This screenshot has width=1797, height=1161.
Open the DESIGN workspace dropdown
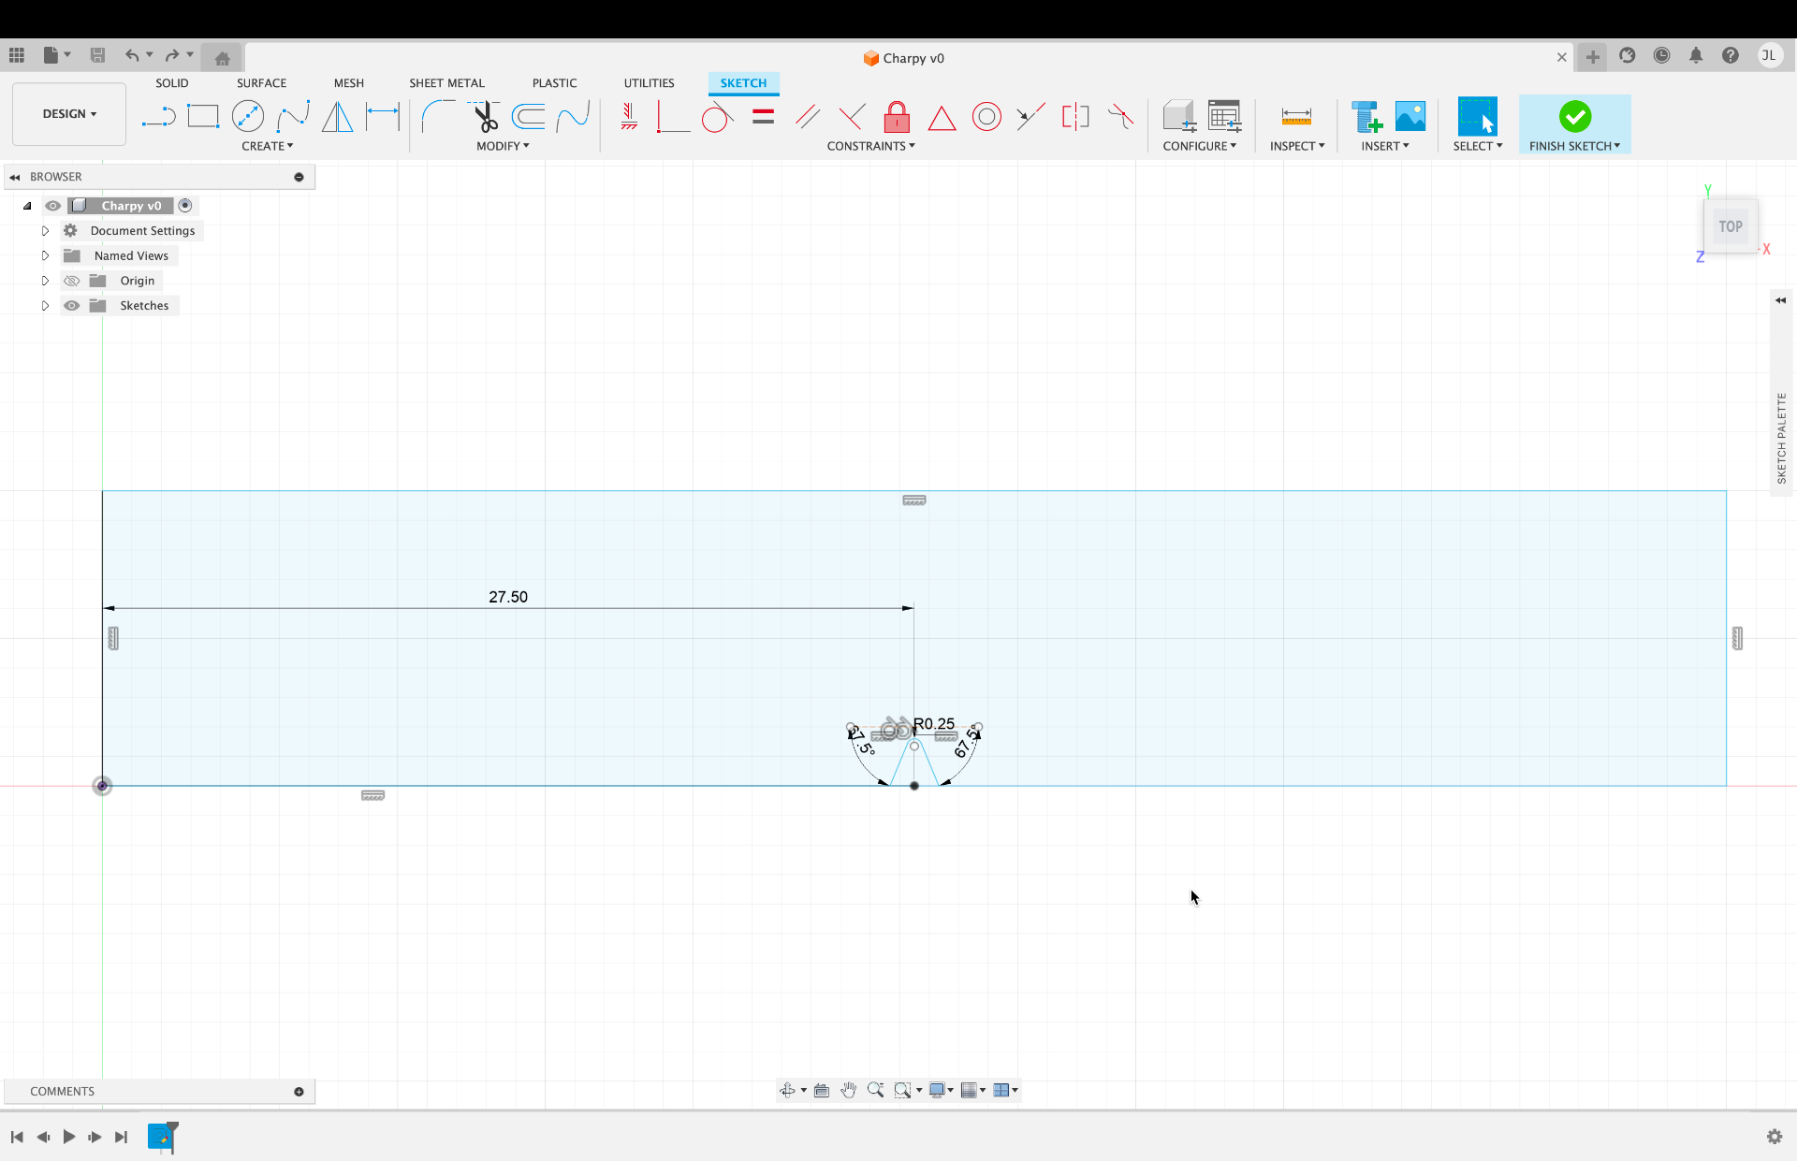pyautogui.click(x=69, y=114)
